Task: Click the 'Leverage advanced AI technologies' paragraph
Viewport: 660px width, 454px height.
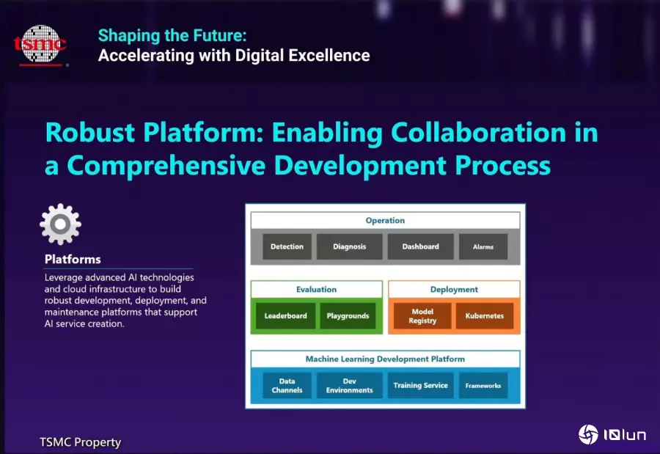Action: click(125, 300)
